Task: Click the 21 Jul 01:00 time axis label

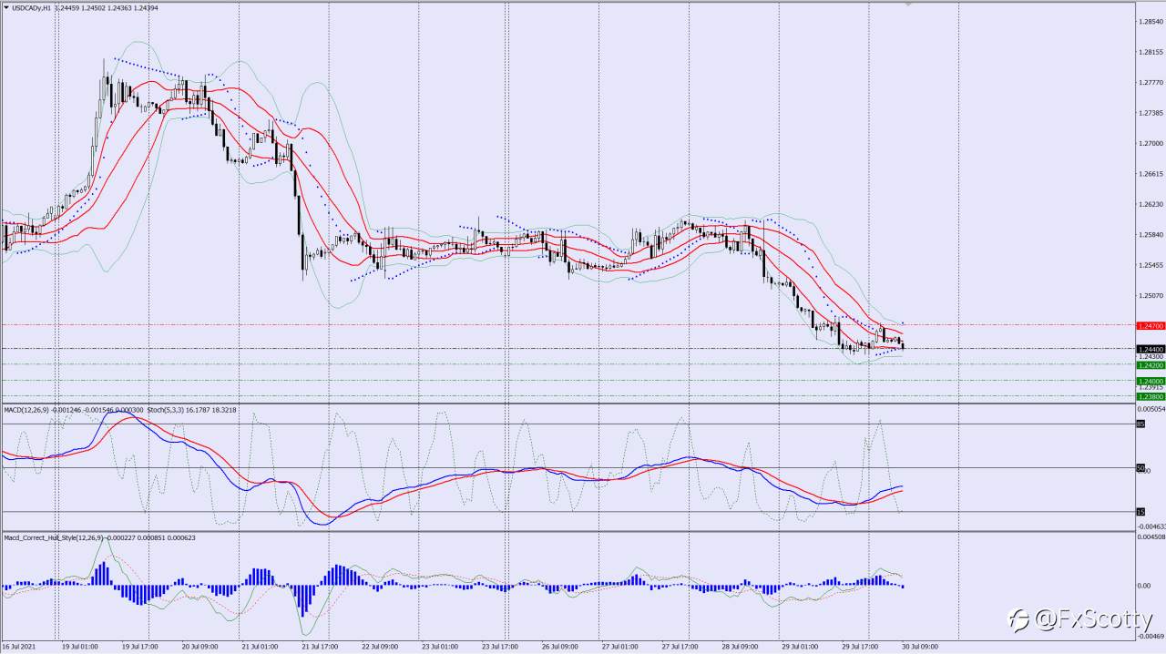Action: coord(261,647)
